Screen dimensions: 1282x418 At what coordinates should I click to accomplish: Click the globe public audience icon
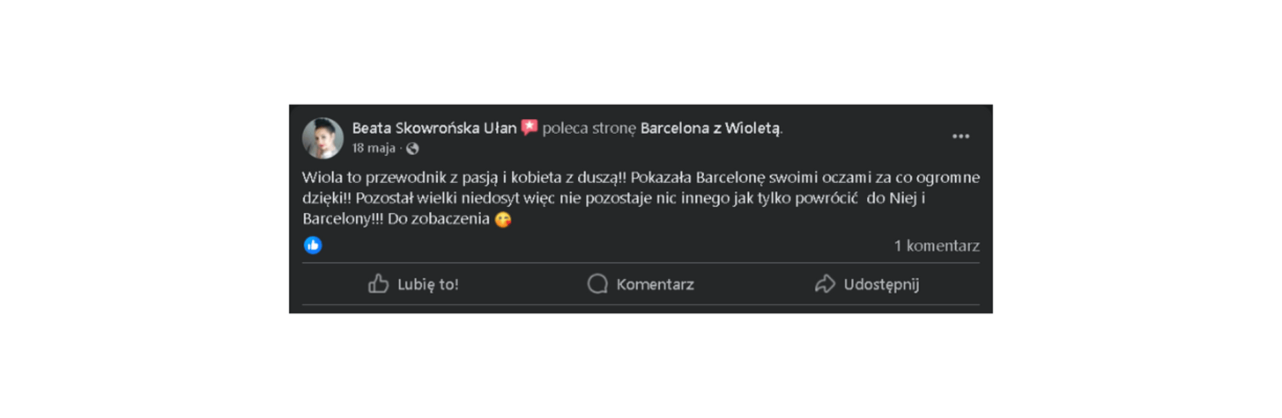413,149
